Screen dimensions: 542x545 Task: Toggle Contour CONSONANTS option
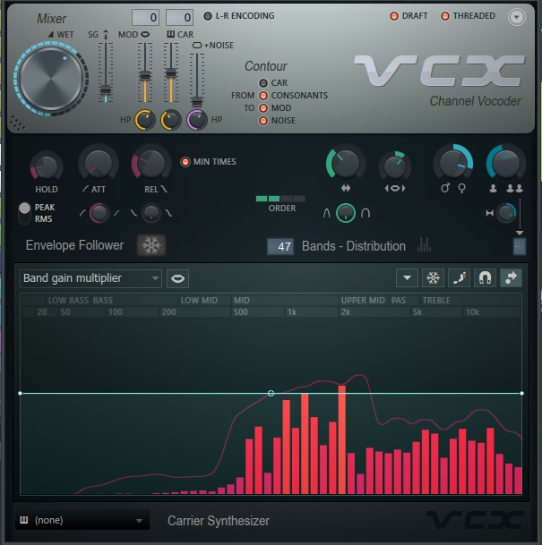pos(263,96)
